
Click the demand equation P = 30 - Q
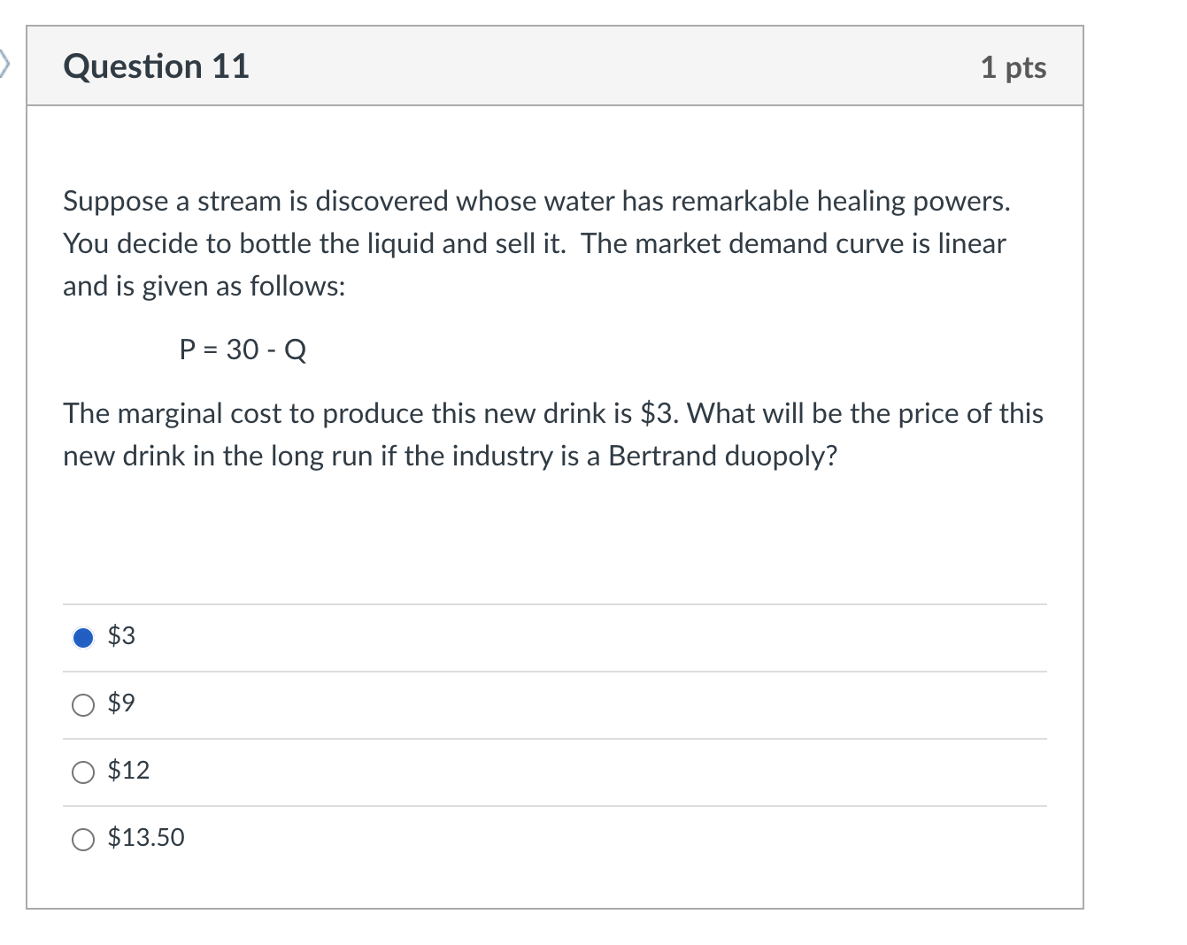(x=242, y=350)
